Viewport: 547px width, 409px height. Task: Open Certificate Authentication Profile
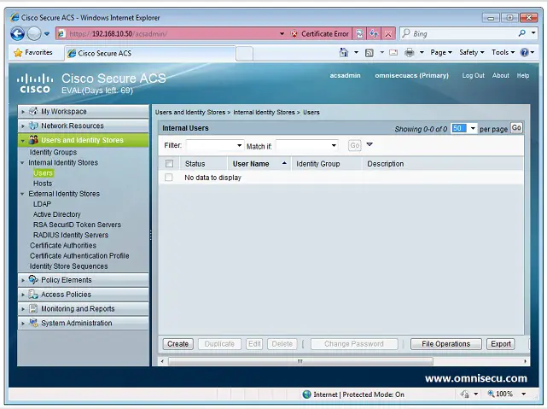(x=79, y=256)
